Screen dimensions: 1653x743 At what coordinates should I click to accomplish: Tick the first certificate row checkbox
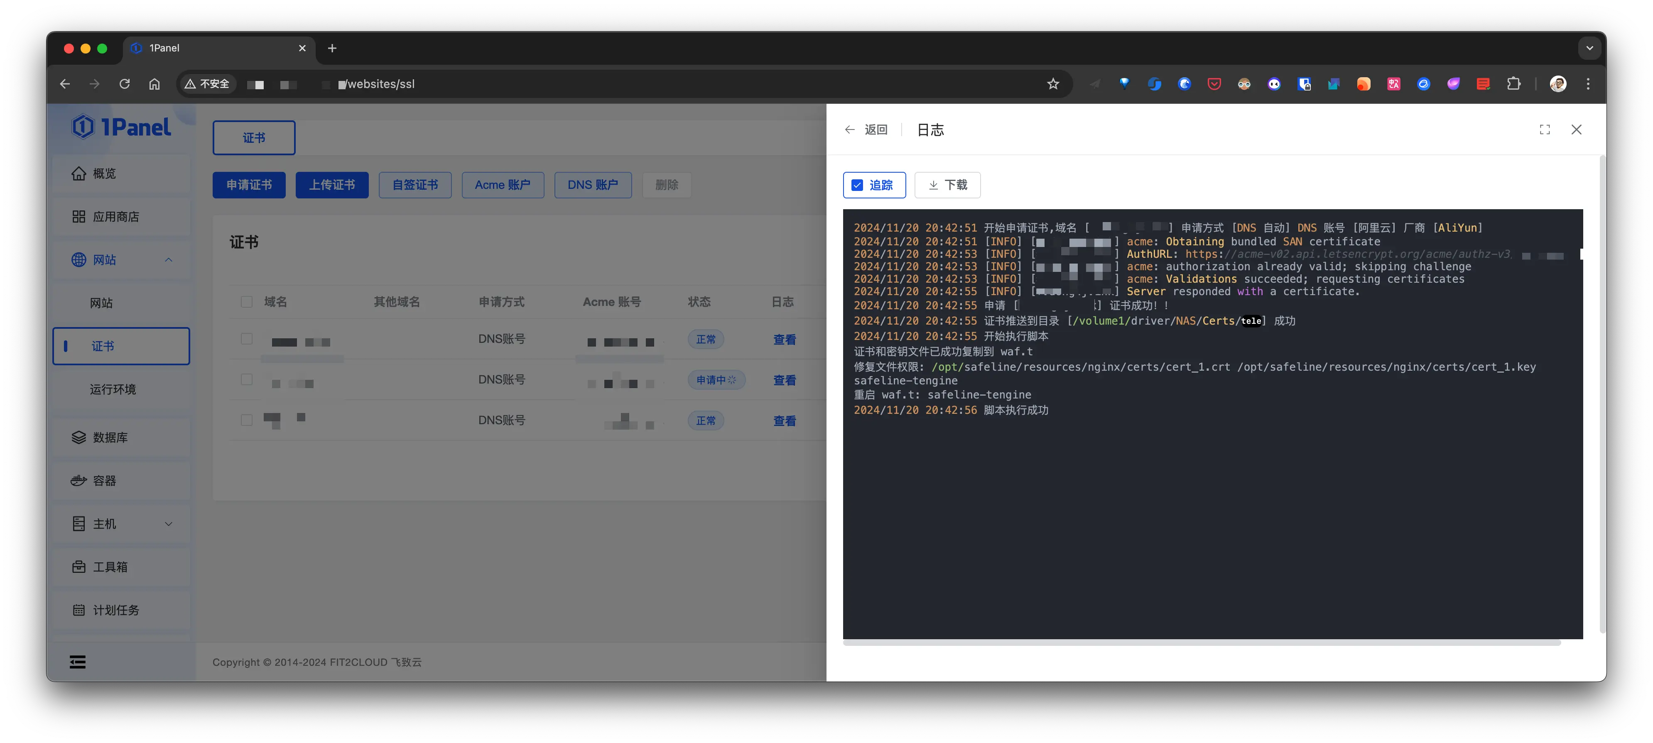tap(246, 339)
